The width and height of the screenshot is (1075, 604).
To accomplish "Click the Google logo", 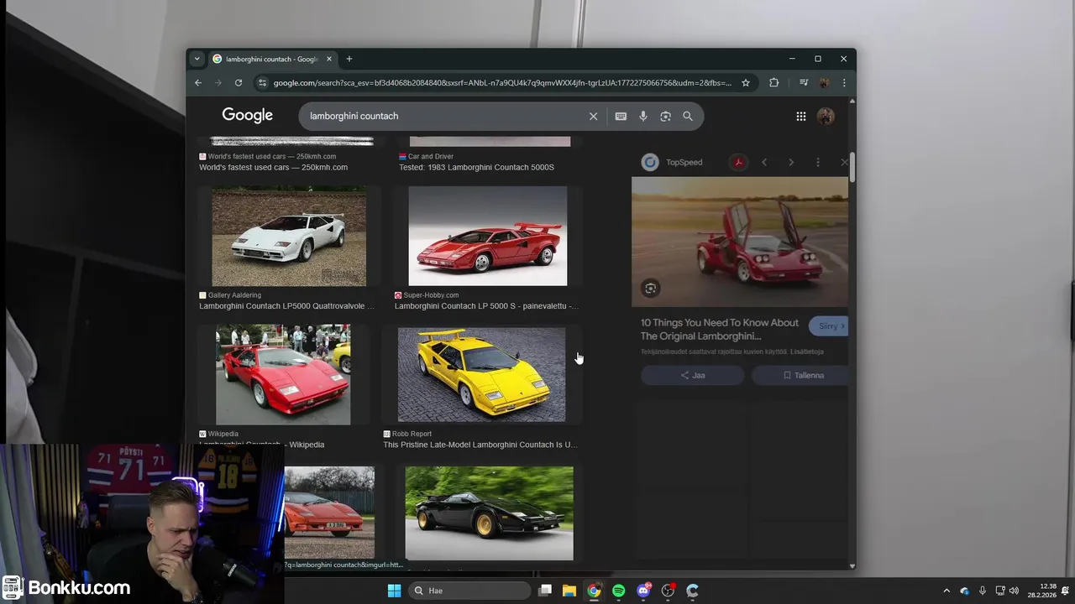I will tap(248, 116).
